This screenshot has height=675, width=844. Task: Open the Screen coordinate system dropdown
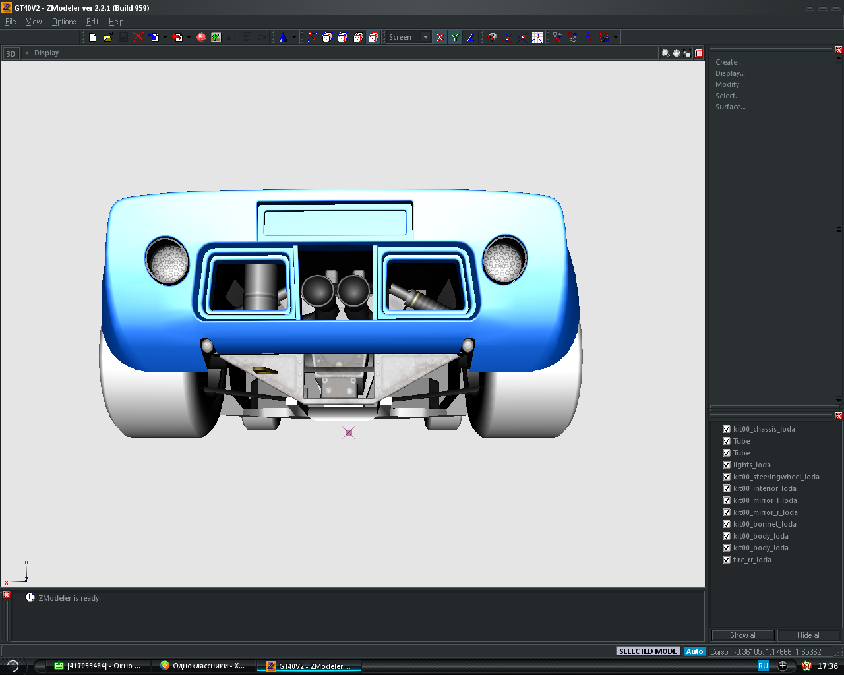[425, 38]
